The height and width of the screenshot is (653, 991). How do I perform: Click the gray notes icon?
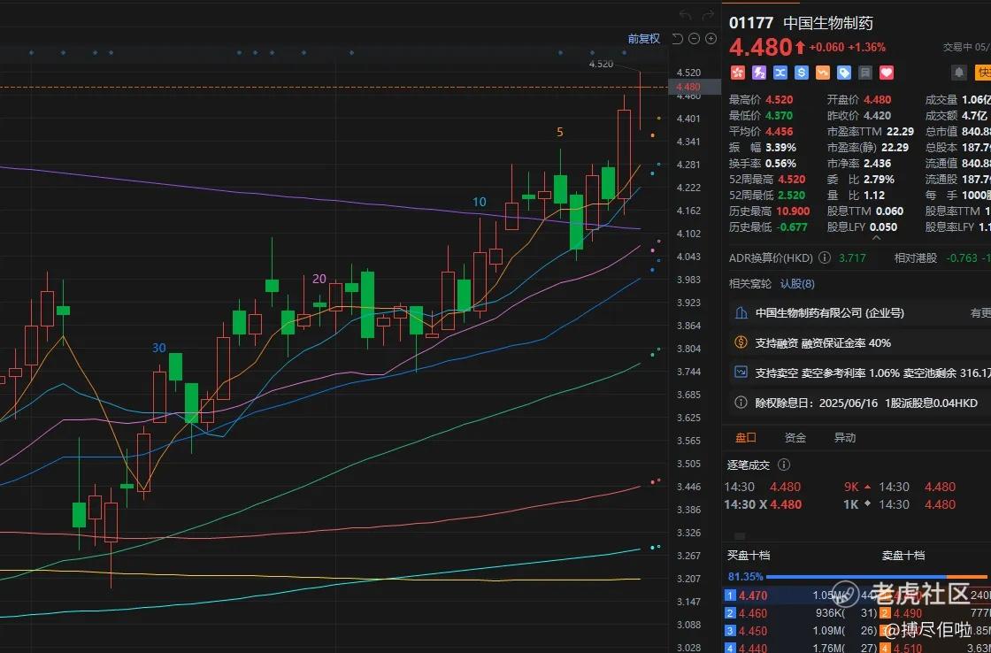pyautogui.click(x=866, y=73)
